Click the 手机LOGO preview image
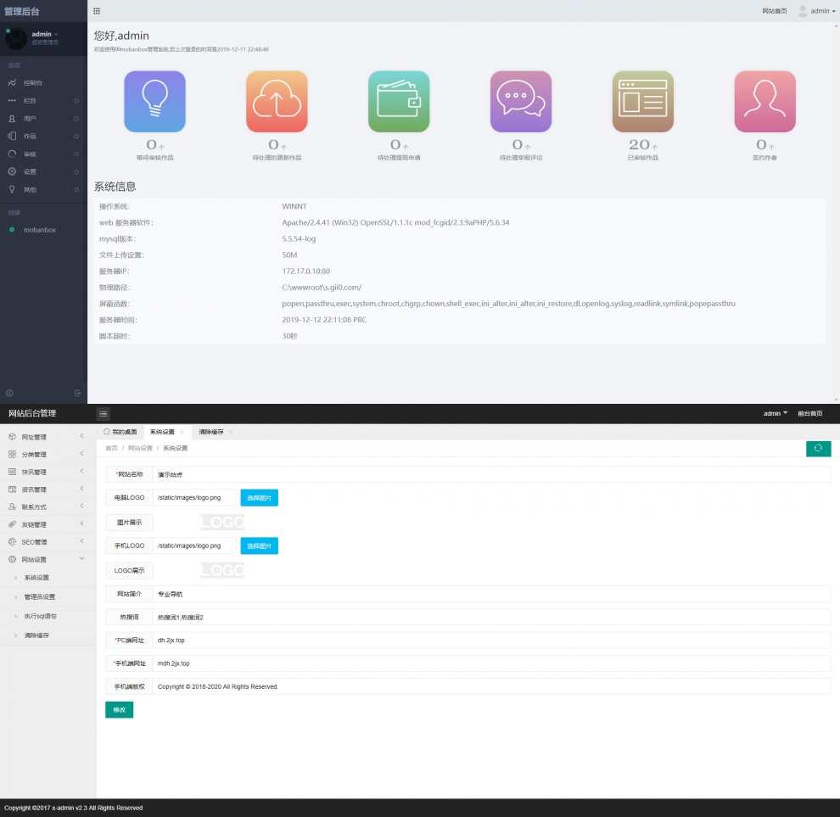Viewport: 840px width, 817px height. coord(222,570)
